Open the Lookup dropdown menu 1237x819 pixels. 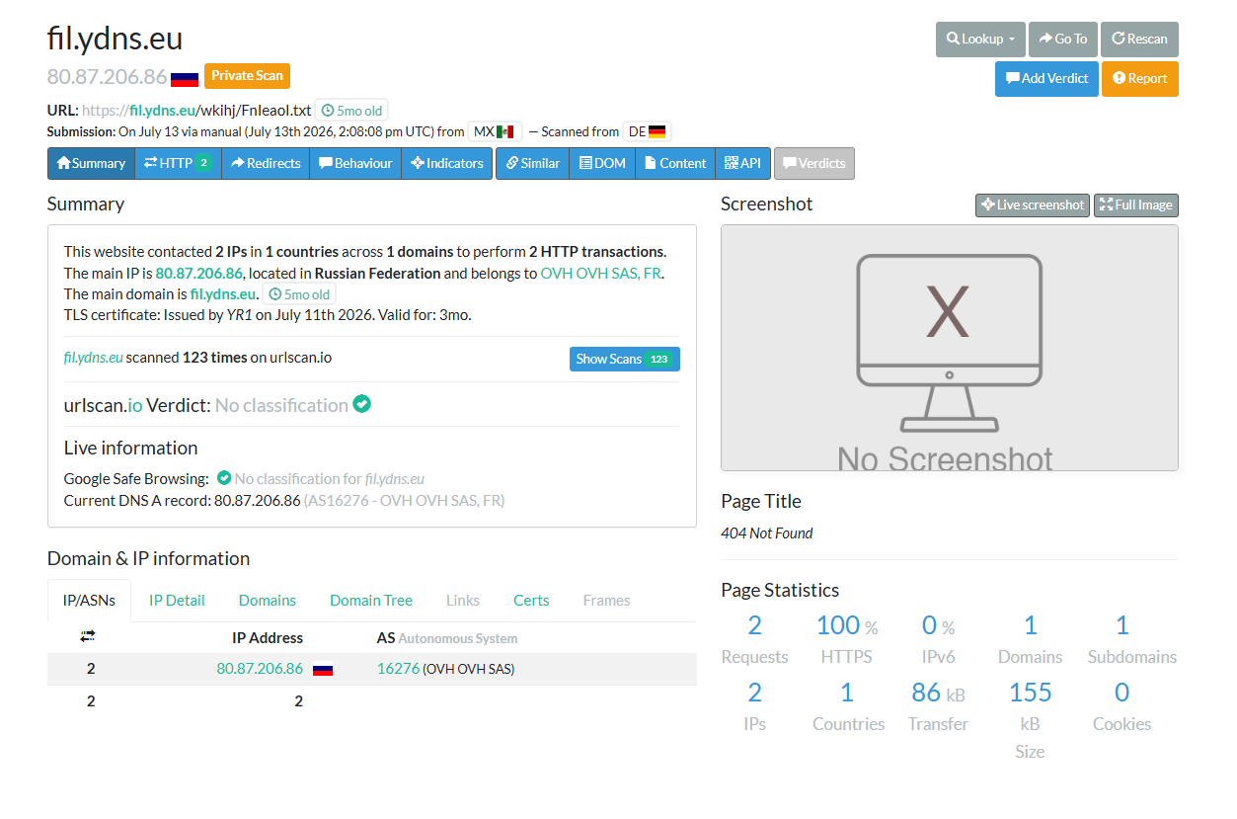click(980, 40)
